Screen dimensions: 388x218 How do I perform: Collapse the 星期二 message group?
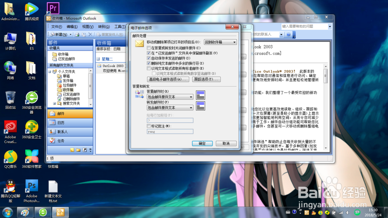98,59
